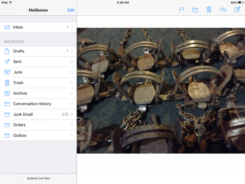This screenshot has width=245, height=184.
Task: Expand Conversation History row chevron
Action: (x=72, y=104)
